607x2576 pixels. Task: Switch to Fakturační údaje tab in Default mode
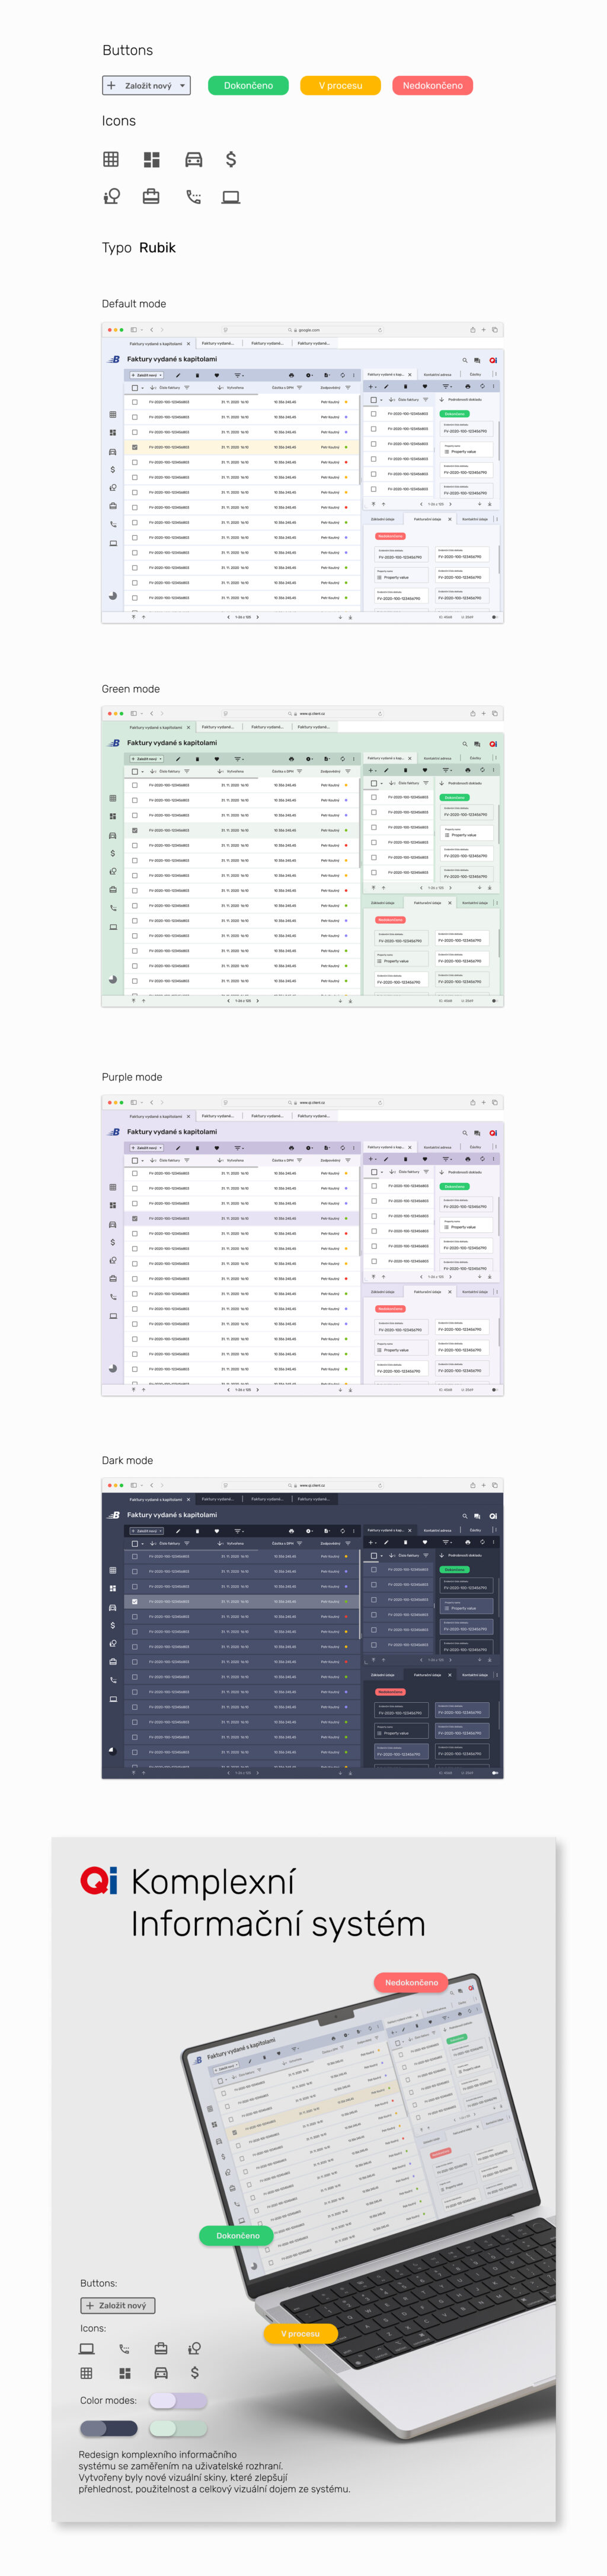point(427,519)
